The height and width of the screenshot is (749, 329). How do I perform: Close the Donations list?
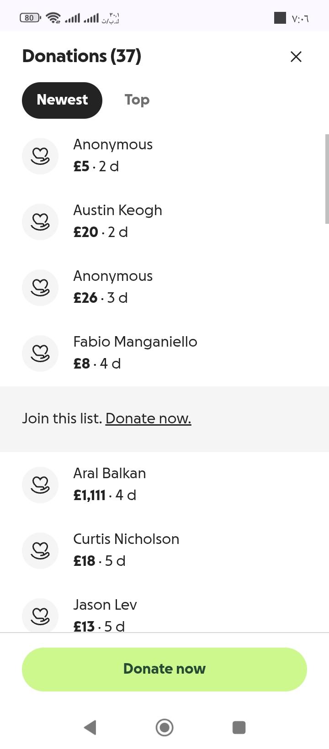point(296,57)
